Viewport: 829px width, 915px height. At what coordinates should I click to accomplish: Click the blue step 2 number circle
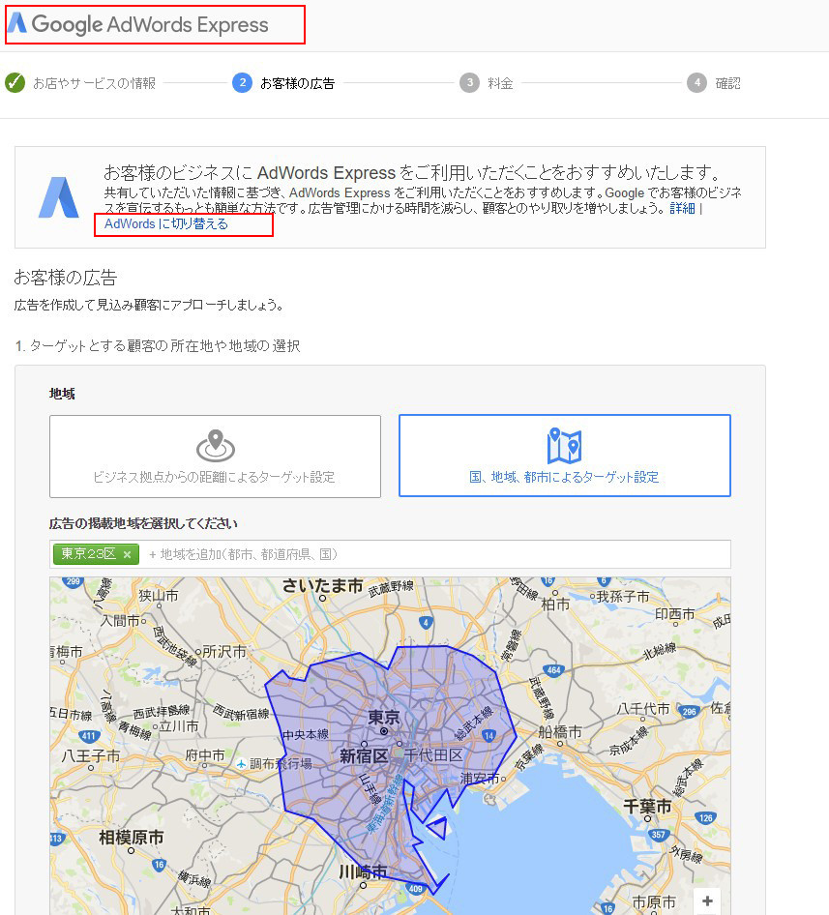coord(242,83)
